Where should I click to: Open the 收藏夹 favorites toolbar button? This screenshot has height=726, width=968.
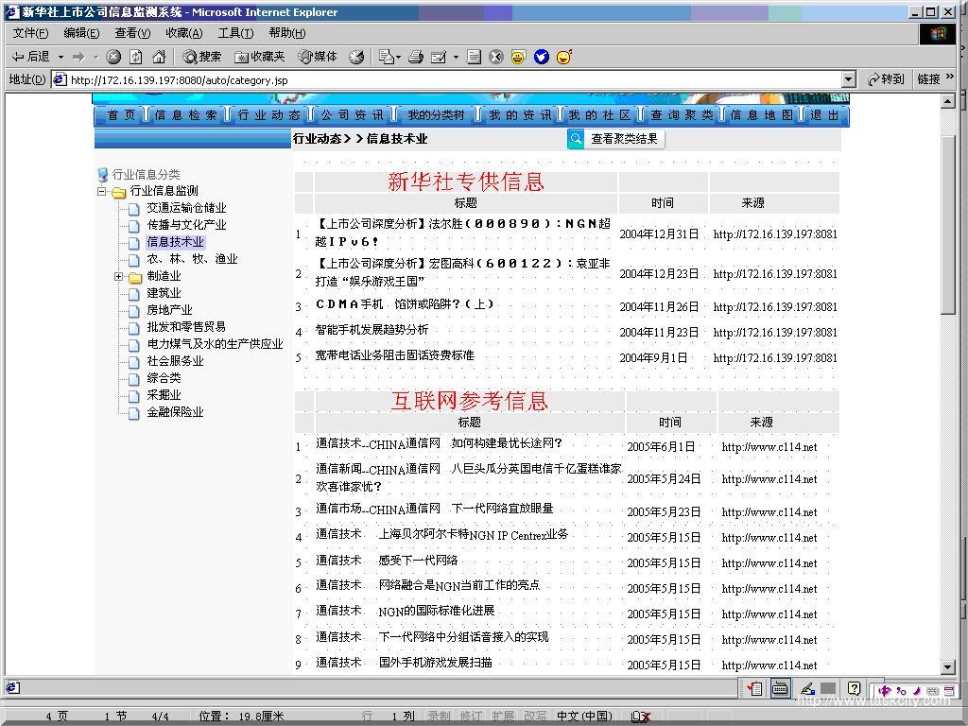(x=259, y=57)
